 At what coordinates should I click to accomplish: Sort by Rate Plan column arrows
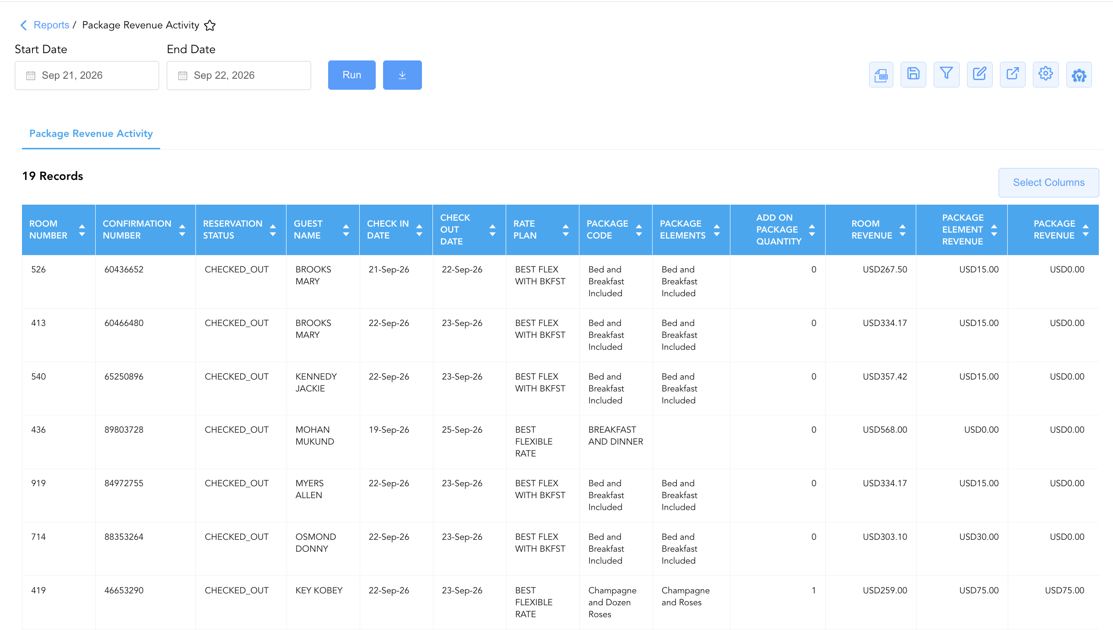pos(566,230)
